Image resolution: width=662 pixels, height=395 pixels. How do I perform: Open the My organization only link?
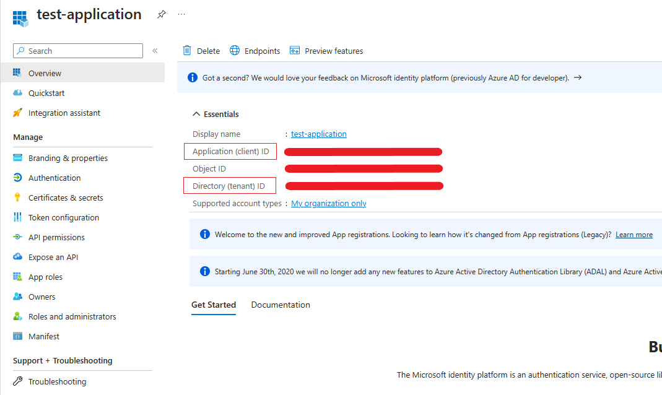pyautogui.click(x=328, y=204)
